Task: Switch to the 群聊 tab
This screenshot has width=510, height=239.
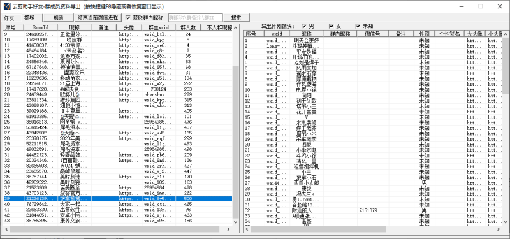Action: (x=29, y=17)
